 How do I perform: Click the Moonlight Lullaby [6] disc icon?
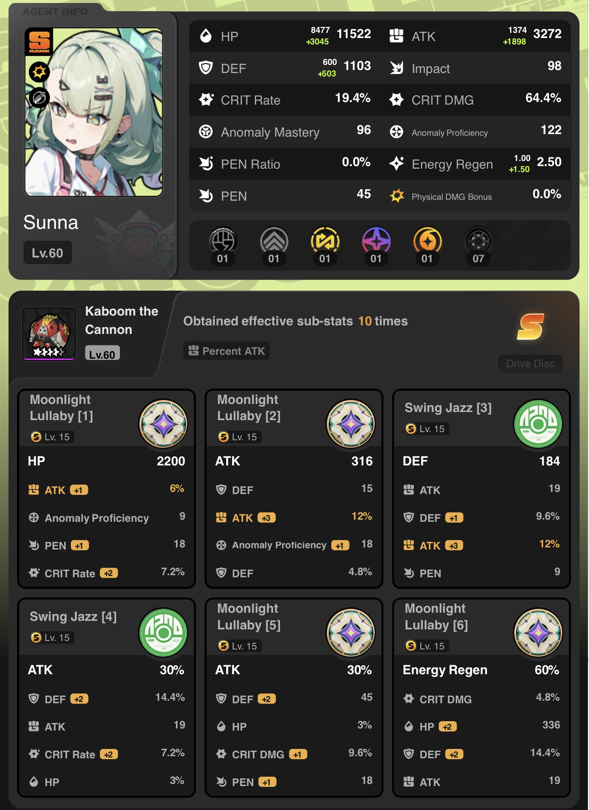[538, 632]
